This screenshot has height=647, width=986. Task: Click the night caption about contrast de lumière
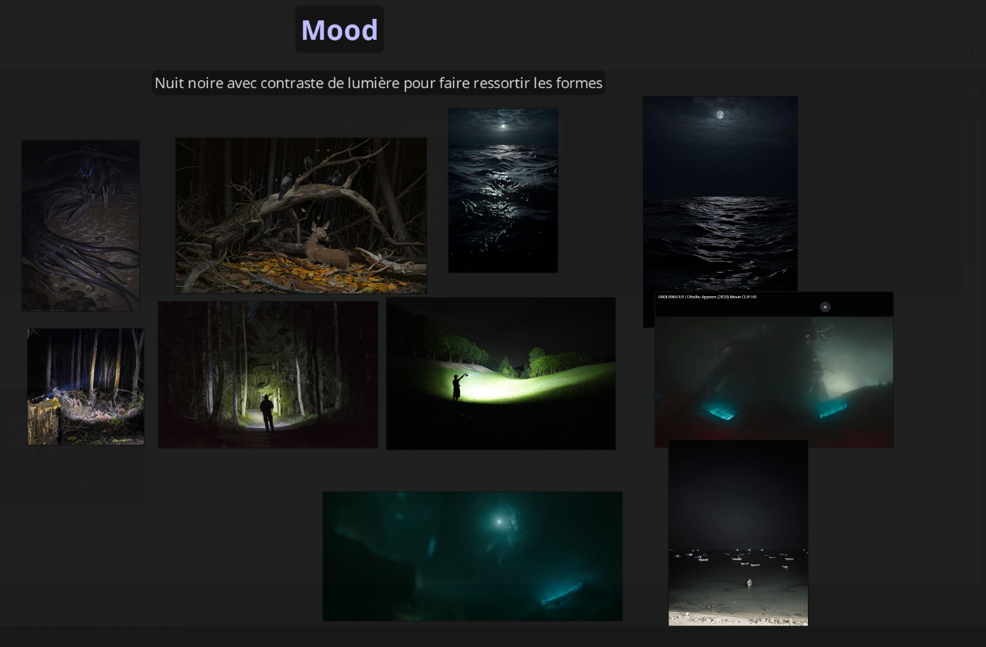[378, 83]
